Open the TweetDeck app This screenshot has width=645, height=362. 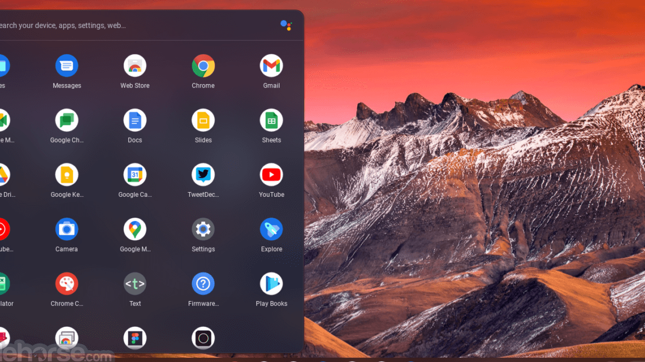(x=203, y=175)
